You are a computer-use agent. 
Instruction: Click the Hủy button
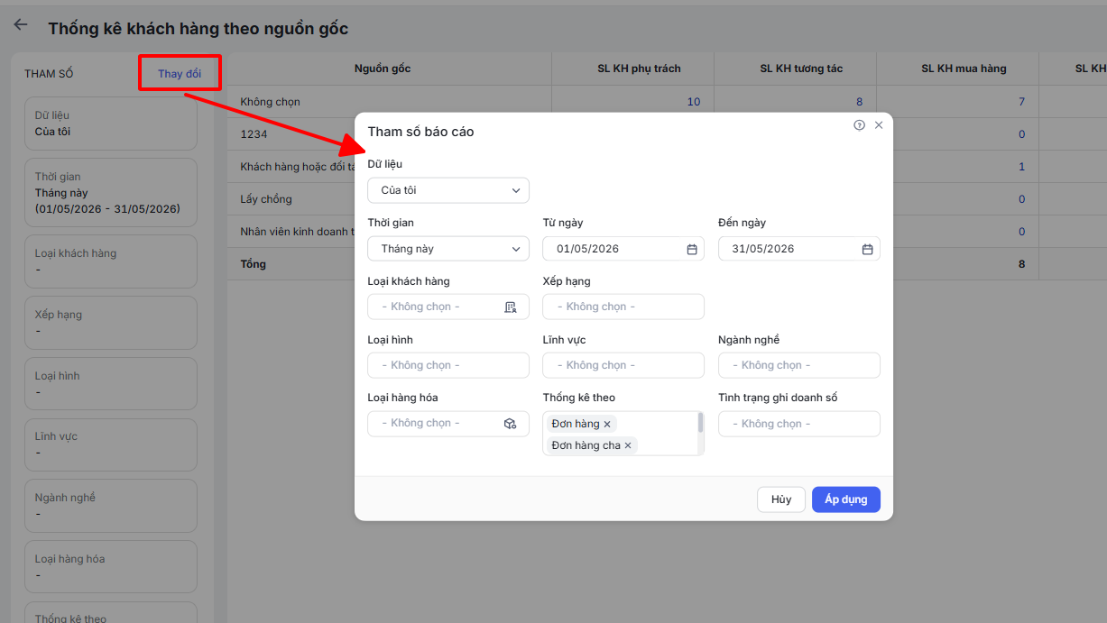(781, 499)
